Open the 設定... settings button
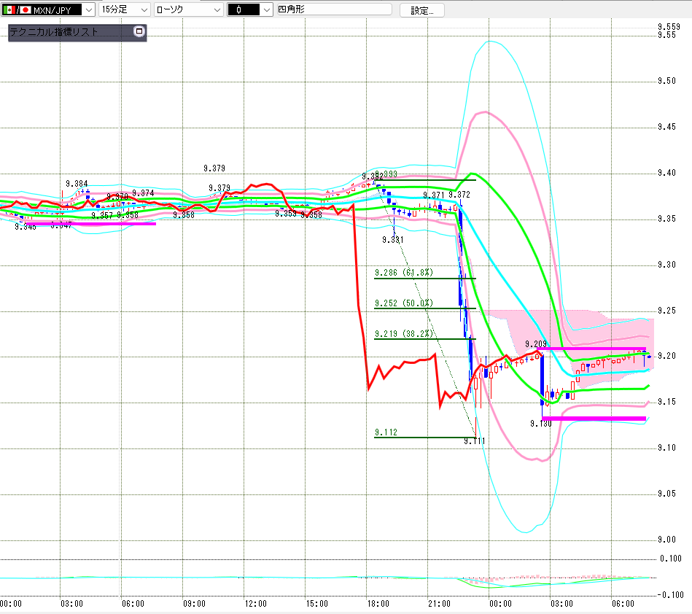Image resolution: width=692 pixels, height=614 pixels. pyautogui.click(x=421, y=10)
